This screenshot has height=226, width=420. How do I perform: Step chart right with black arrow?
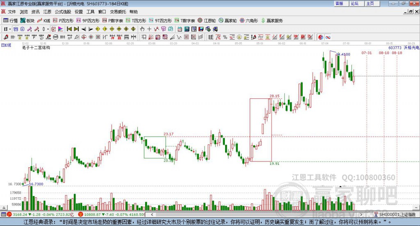pyautogui.click(x=91, y=29)
